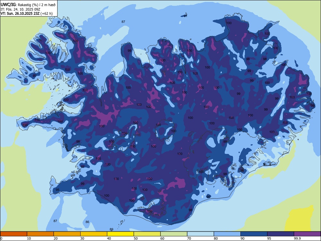Click the bright yellow 40–50 legend swatch
The image size is (321, 241).
(120, 234)
